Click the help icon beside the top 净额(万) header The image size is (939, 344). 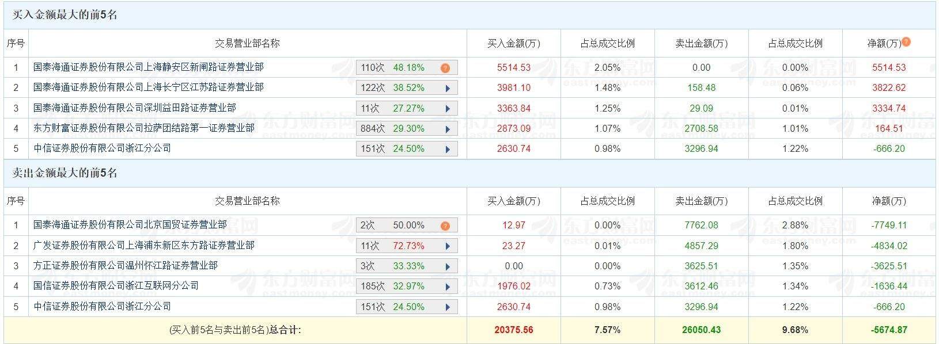point(906,42)
